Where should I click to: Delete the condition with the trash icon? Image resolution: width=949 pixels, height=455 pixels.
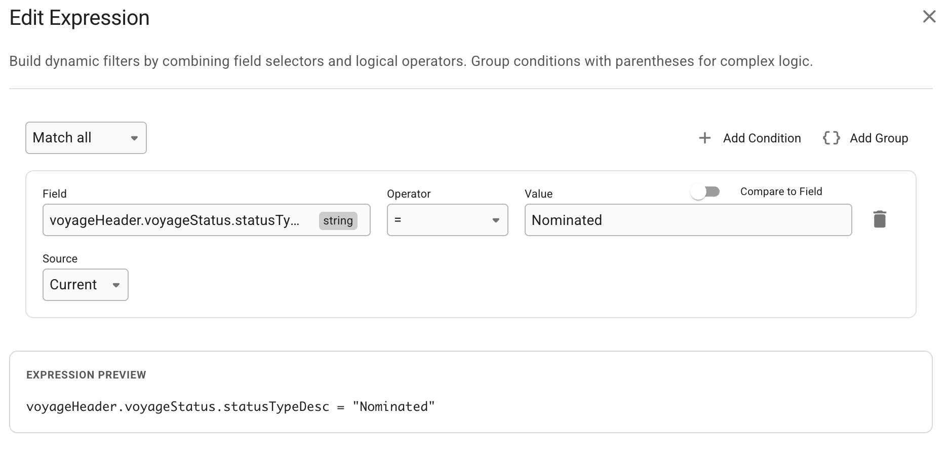[x=880, y=219]
